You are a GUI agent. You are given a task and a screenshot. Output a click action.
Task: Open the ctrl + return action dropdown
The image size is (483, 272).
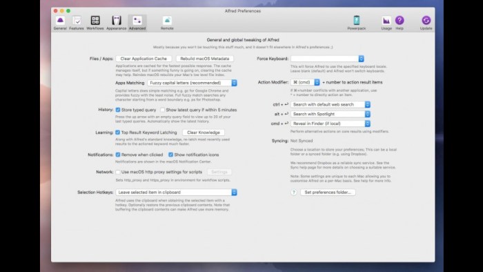[331, 104]
